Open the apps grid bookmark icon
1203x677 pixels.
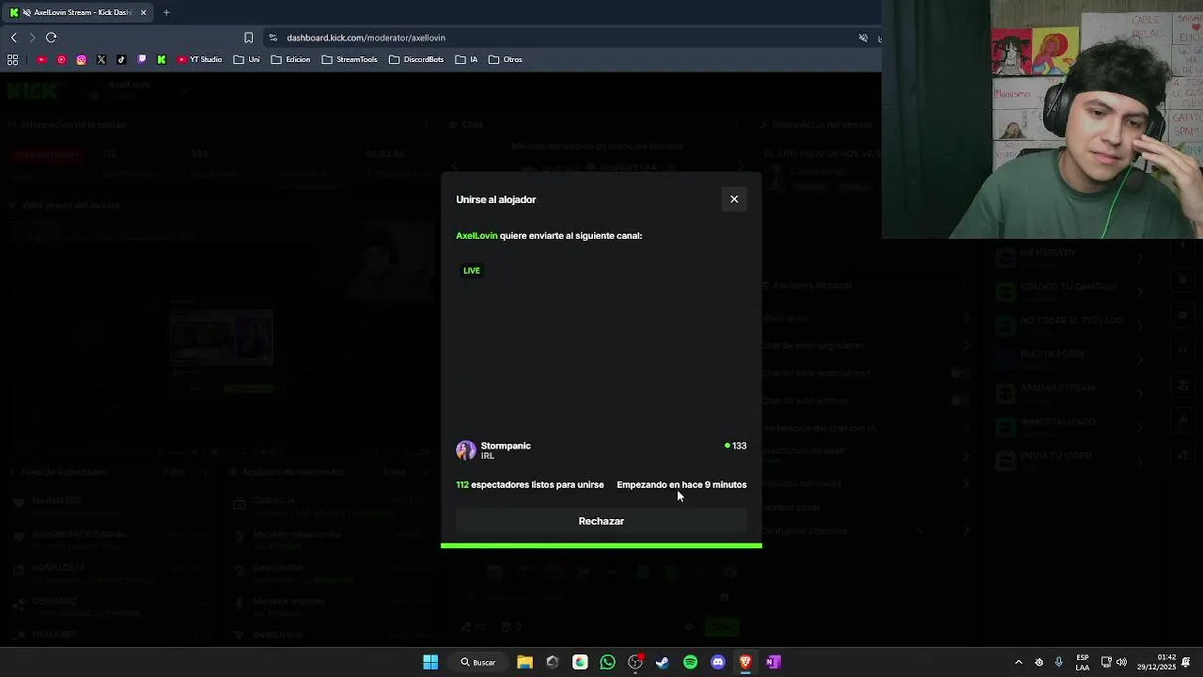coord(13,59)
